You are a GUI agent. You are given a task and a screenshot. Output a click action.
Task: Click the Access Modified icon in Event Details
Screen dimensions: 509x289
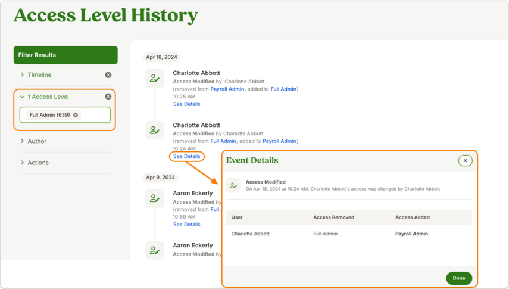point(233,185)
